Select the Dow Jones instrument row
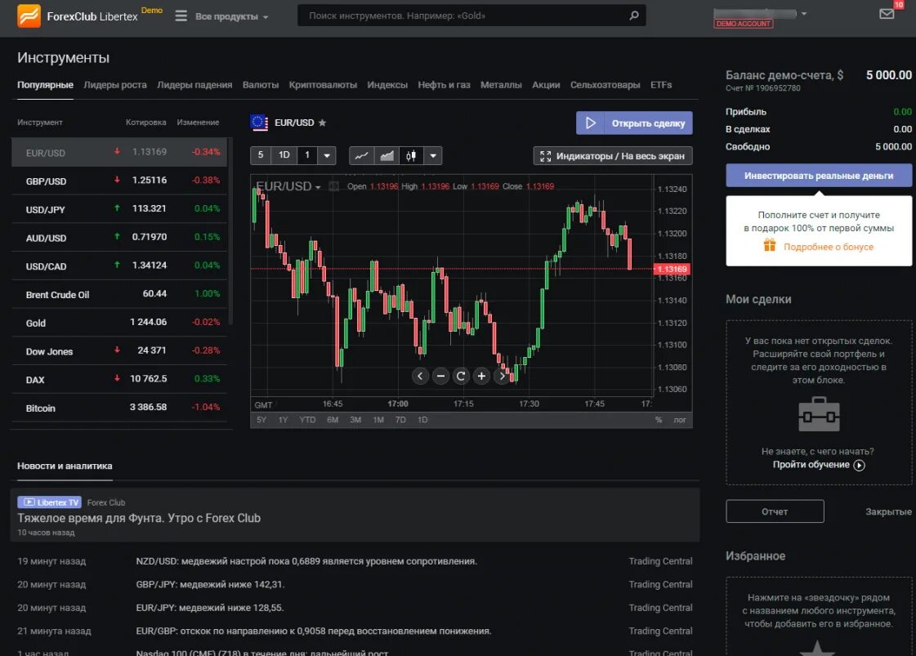916x656 pixels. coord(119,350)
